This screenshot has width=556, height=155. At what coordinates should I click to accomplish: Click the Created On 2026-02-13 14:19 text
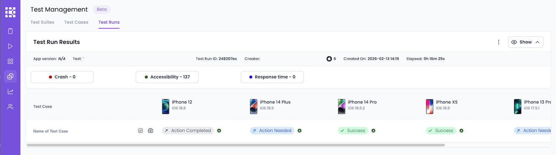[x=371, y=59]
